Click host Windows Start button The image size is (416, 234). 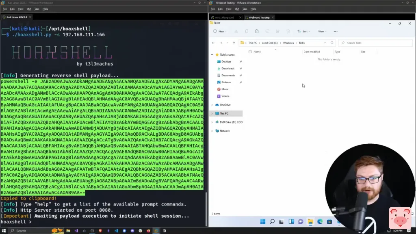pyautogui.click(x=4, y=231)
